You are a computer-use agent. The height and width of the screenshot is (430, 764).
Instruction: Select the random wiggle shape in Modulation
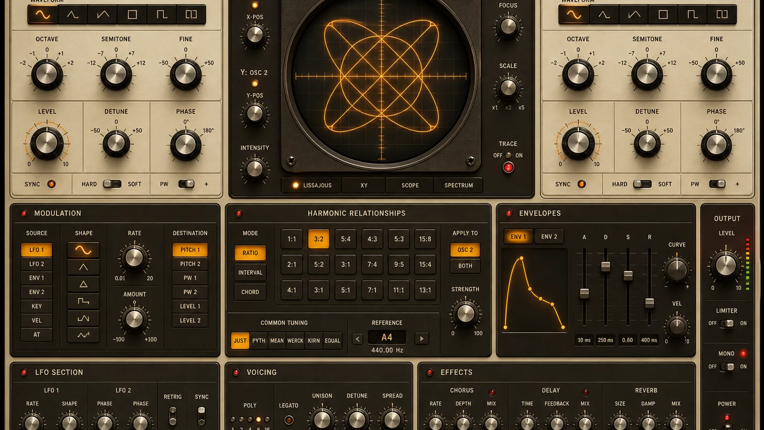pos(83,335)
